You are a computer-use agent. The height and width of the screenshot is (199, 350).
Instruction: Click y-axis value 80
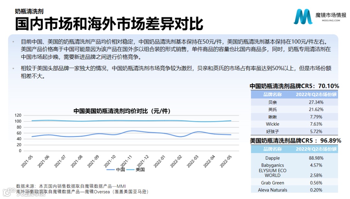[19, 127]
